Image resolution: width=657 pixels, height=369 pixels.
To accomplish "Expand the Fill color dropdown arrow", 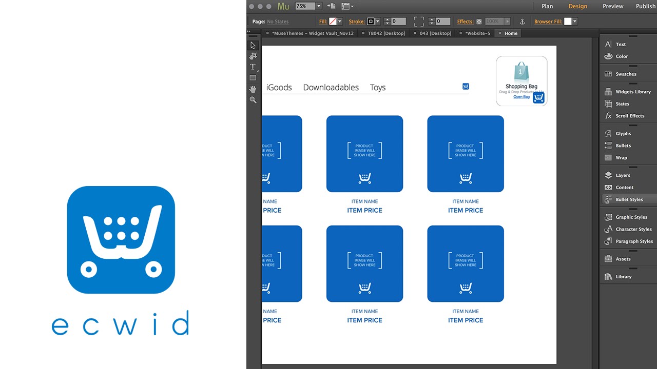I will (340, 22).
